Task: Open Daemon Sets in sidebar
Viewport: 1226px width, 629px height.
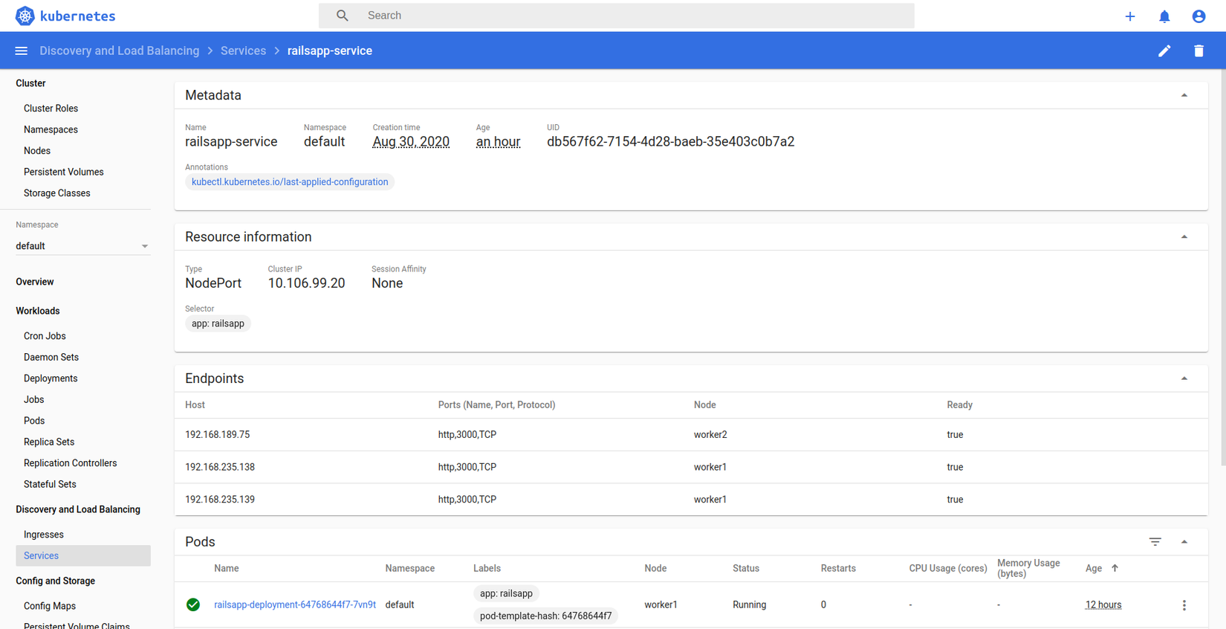Action: coord(51,358)
